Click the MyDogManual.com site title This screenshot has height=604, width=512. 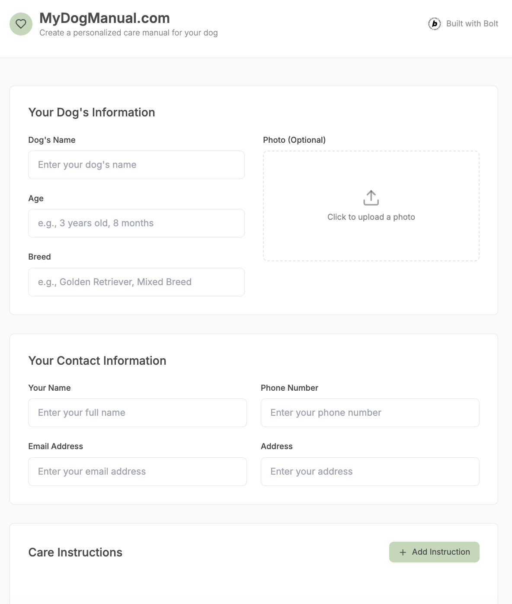105,18
